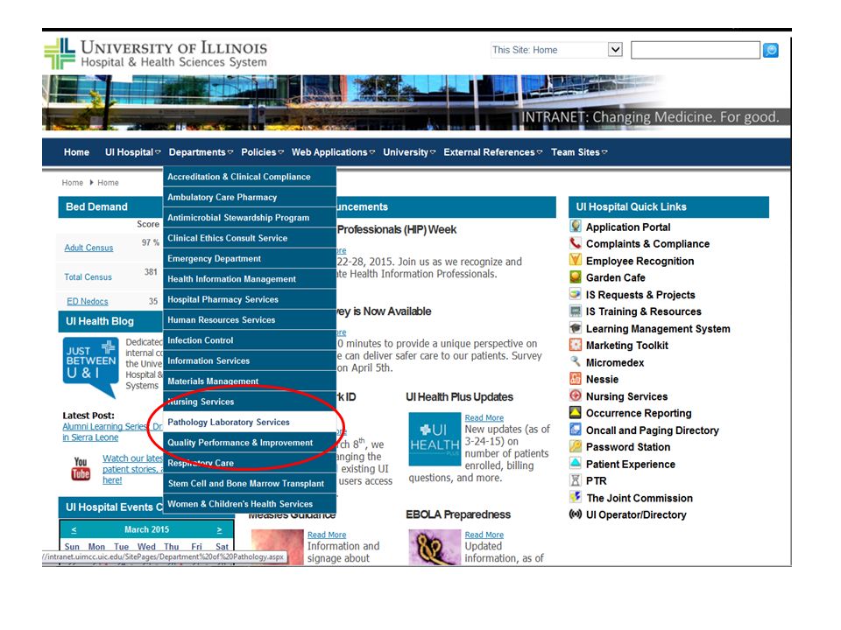Expand the University menu

click(409, 152)
